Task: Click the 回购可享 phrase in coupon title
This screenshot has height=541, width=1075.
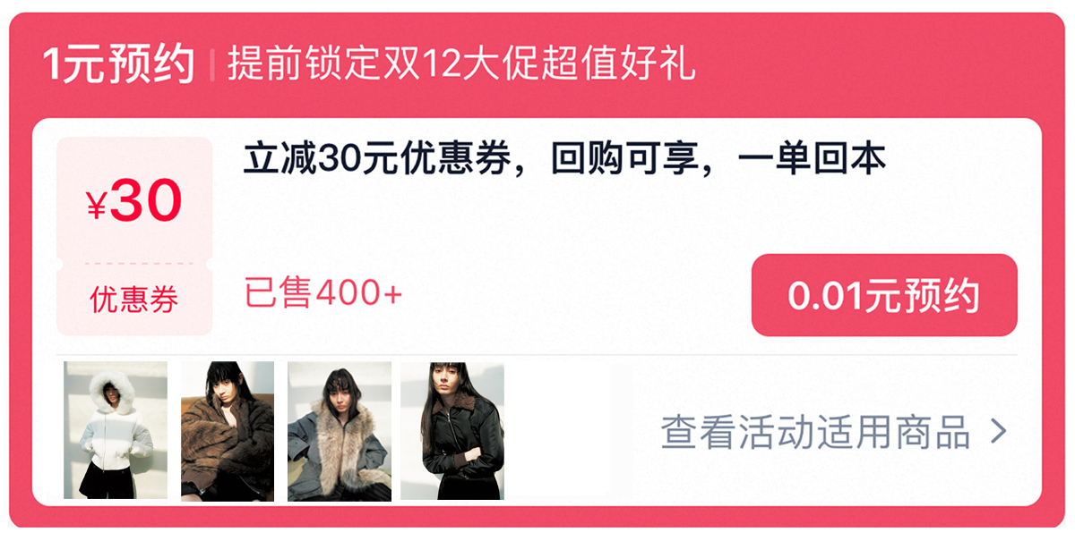Action: (624, 159)
